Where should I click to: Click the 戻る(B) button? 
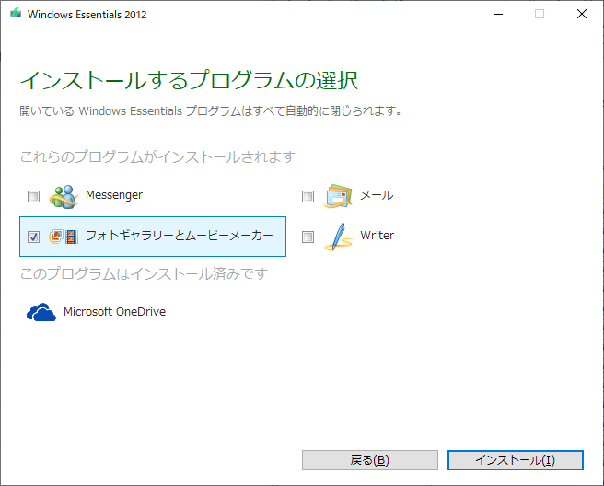[x=370, y=460]
